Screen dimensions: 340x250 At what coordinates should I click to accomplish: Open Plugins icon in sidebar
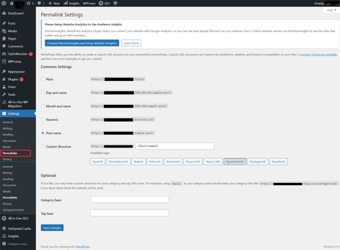pos(4,79)
